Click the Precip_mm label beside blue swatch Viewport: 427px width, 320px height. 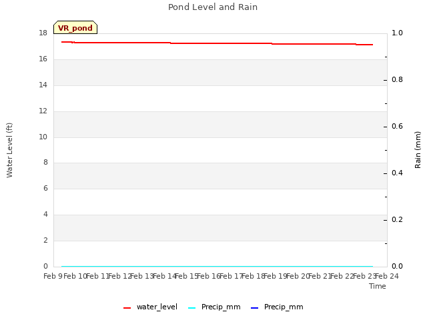(284, 307)
